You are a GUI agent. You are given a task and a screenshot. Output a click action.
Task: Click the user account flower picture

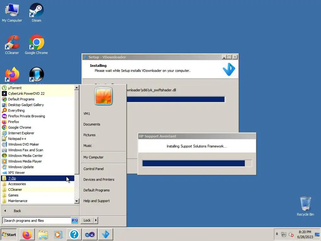tap(103, 96)
